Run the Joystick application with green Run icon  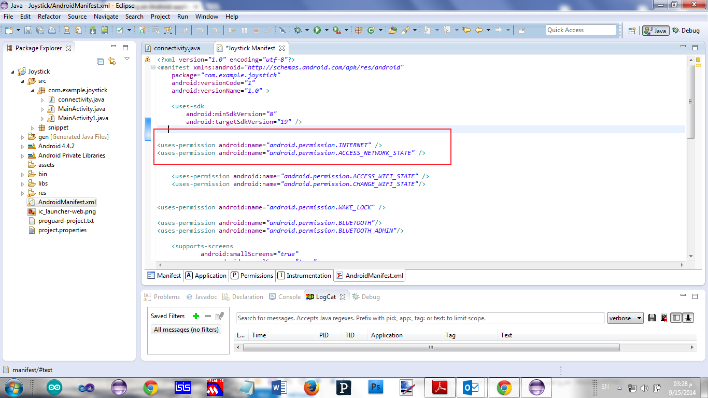point(317,30)
